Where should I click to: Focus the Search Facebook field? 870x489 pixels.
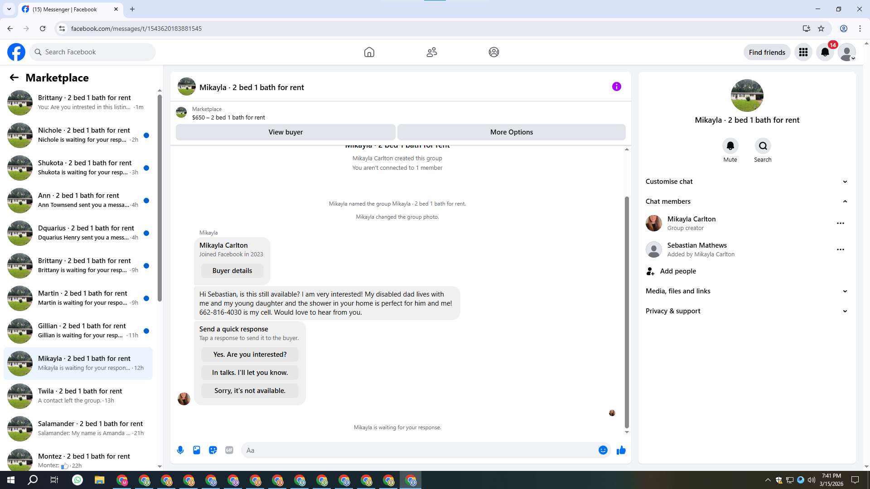pyautogui.click(x=92, y=52)
